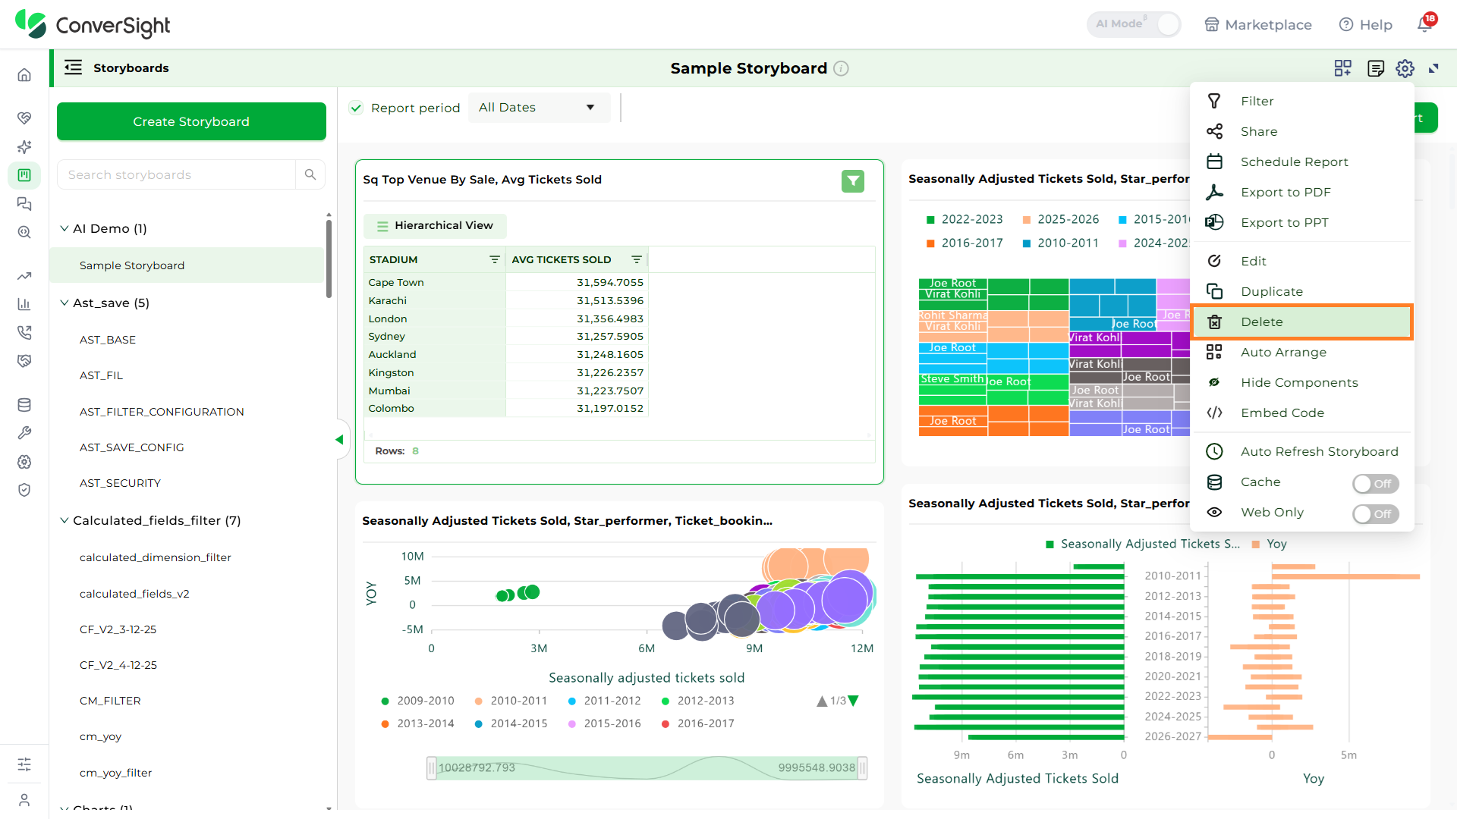1457x819 pixels.
Task: Open the All Dates dropdown
Action: (539, 108)
